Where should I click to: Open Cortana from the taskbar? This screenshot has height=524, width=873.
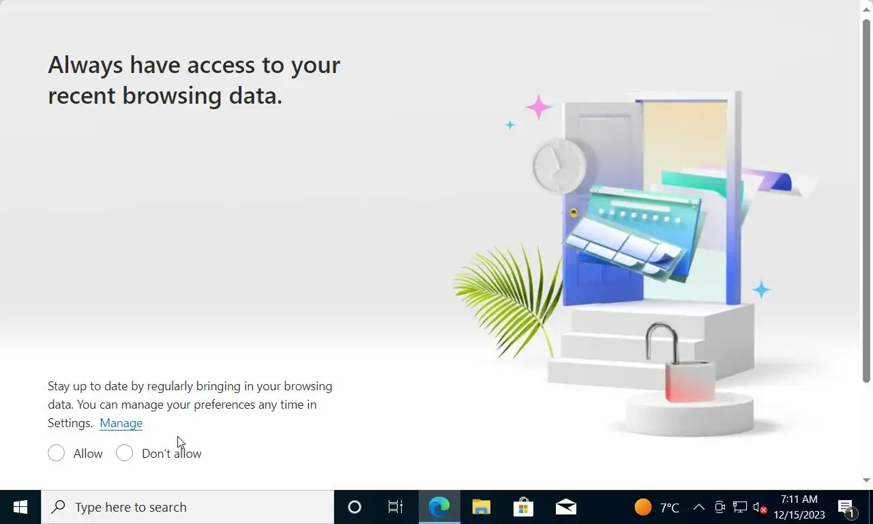pyautogui.click(x=354, y=507)
